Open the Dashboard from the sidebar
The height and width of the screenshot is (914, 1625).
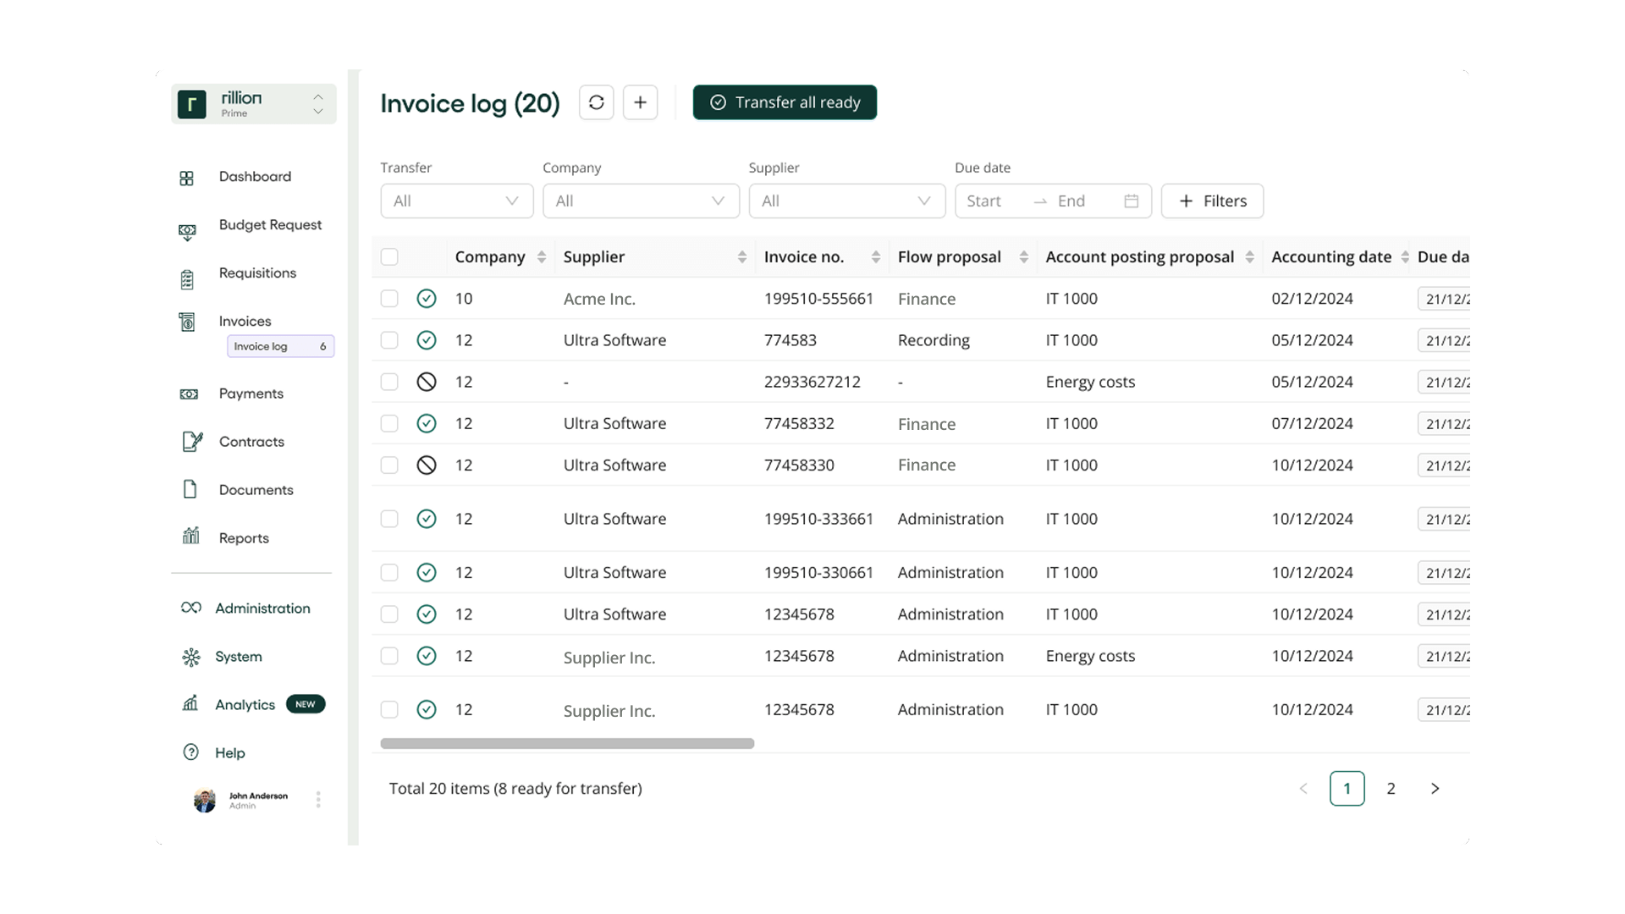tap(255, 177)
